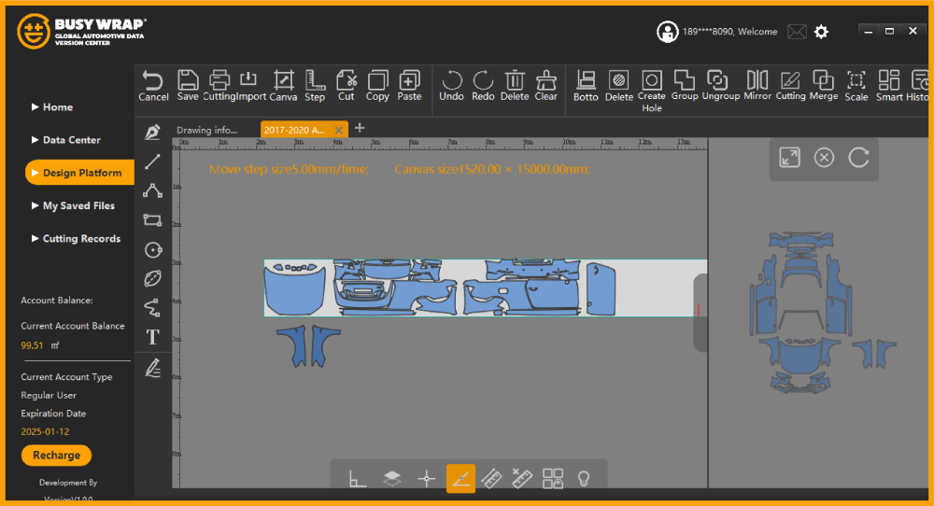Toggle the highlighted angle snap option
This screenshot has height=506, width=934.
[461, 479]
